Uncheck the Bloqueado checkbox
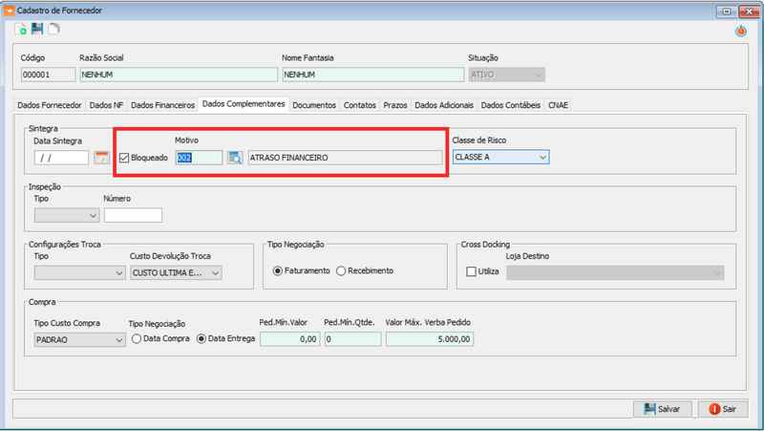The width and height of the screenshot is (764, 431). point(124,158)
